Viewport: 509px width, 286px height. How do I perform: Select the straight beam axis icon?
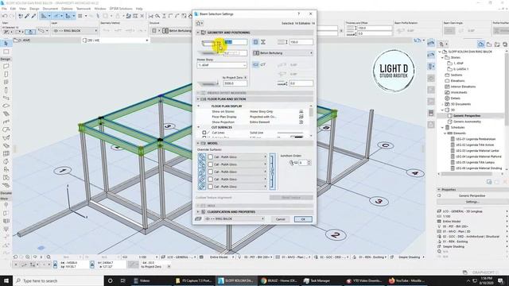[x=255, y=65]
